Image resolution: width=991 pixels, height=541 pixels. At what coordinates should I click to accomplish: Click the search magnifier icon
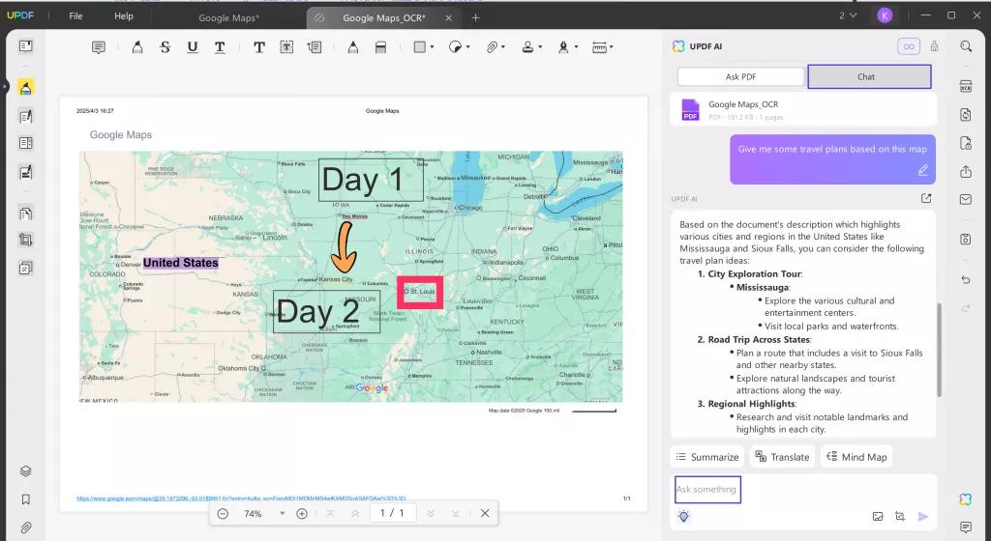pos(965,45)
